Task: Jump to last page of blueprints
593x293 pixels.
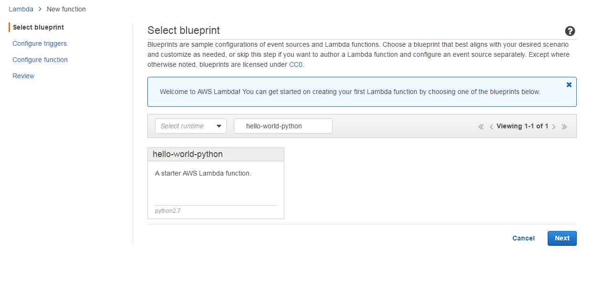Action: tap(564, 126)
